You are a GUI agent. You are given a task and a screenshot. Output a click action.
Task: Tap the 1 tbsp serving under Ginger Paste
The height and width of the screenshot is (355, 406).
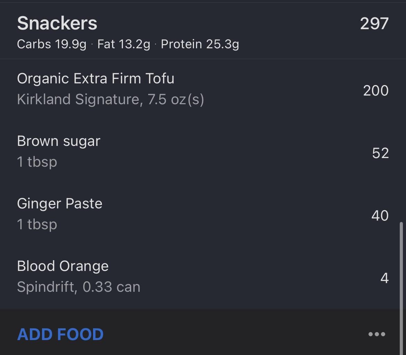(x=37, y=225)
